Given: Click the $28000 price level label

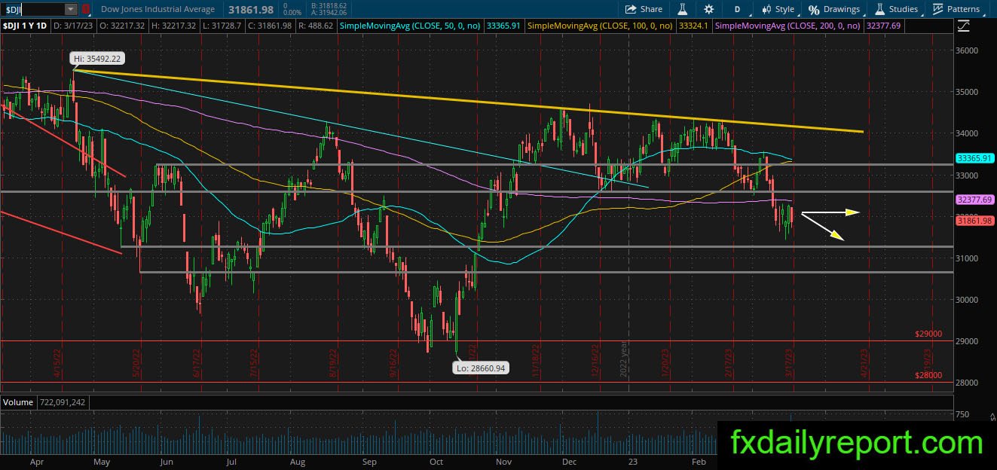Looking at the screenshot, I should click(928, 375).
